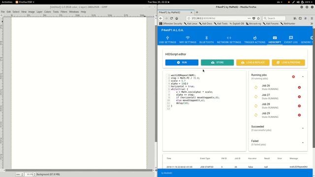Open a new Firefox tab
Viewport: 315px width, 177px height.
coord(197,12)
